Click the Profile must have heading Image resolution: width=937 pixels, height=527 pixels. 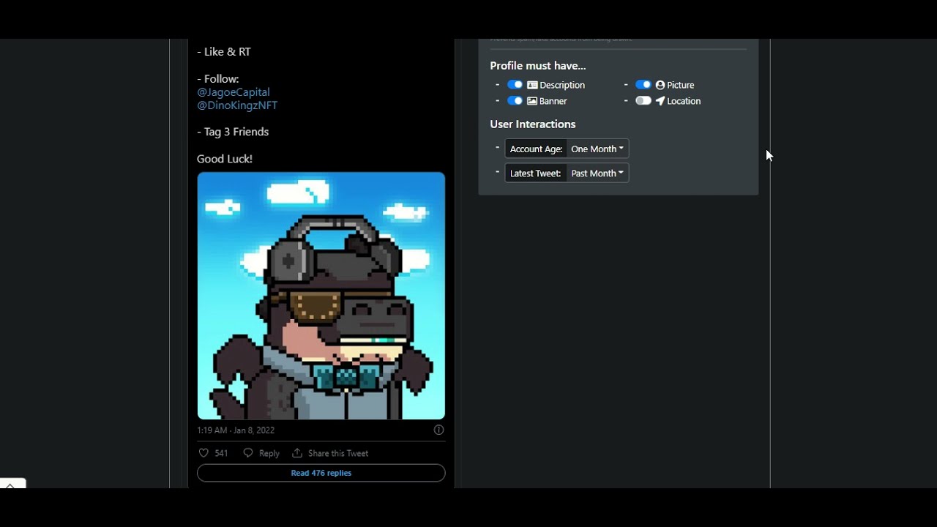538,66
